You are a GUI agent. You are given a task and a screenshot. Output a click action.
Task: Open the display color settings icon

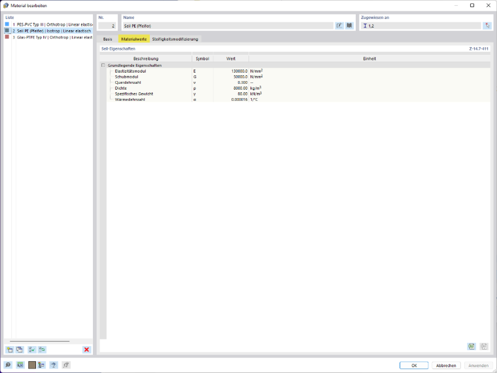(x=41, y=365)
